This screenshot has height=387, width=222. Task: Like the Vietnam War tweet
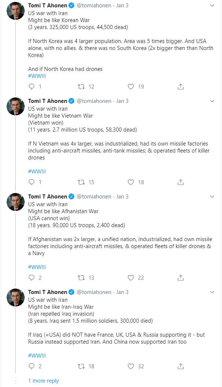coord(131,182)
